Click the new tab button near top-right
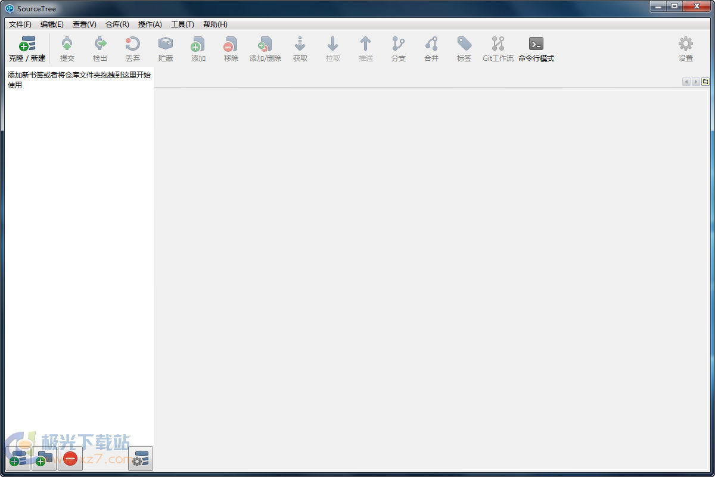This screenshot has height=477, width=715. click(705, 81)
